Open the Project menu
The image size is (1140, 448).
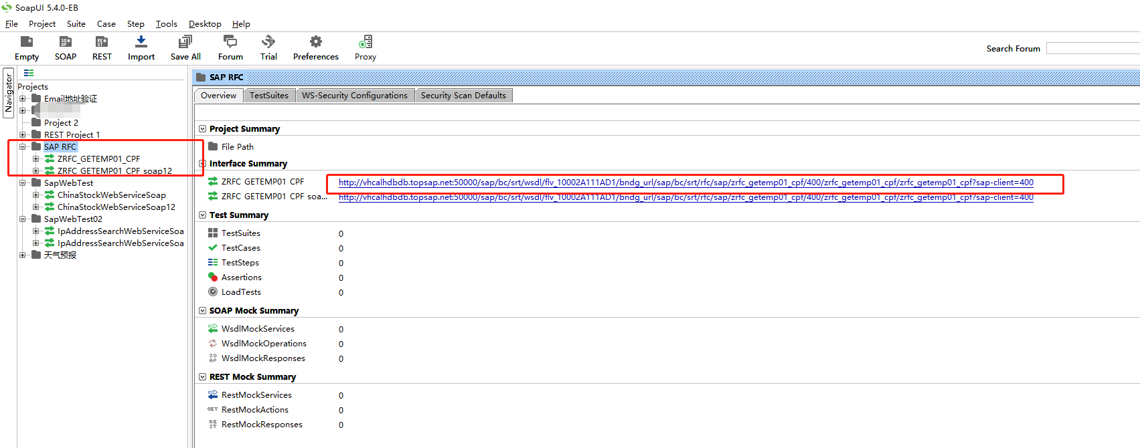[42, 23]
